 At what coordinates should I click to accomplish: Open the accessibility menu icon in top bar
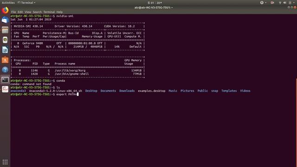click(x=262, y=3)
